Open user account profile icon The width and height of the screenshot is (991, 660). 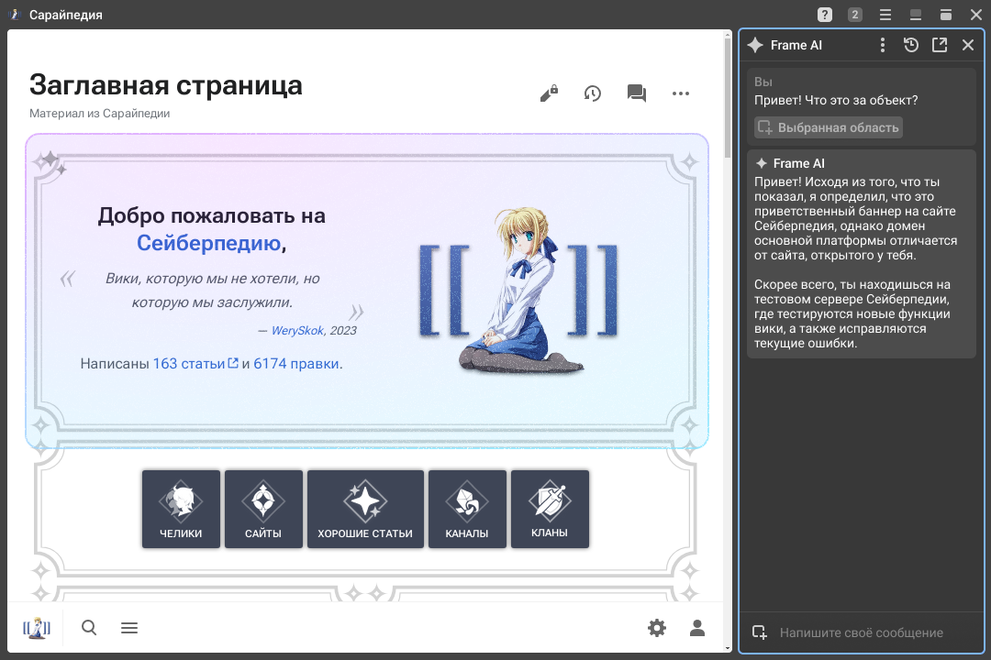697,628
